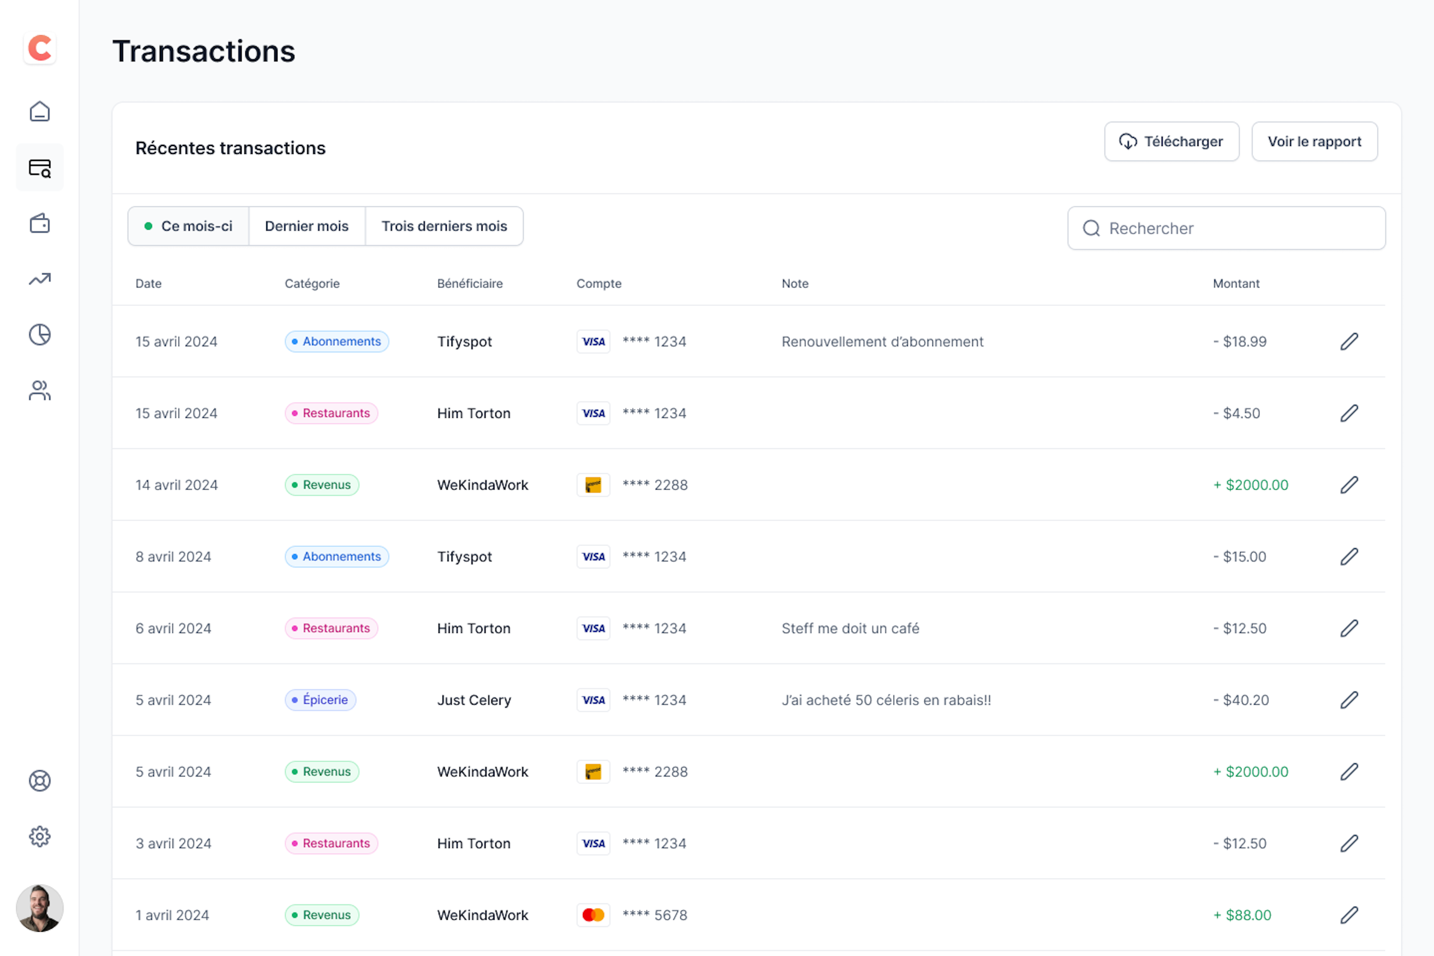Focus the Rechercher search field

click(x=1226, y=229)
